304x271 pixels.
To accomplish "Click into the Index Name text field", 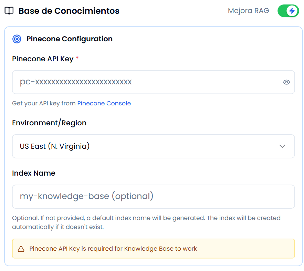I will pos(153,196).
